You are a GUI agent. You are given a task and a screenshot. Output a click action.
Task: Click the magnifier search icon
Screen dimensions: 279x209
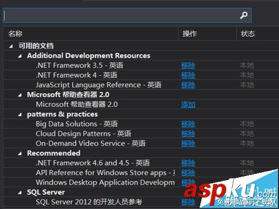[244, 15]
